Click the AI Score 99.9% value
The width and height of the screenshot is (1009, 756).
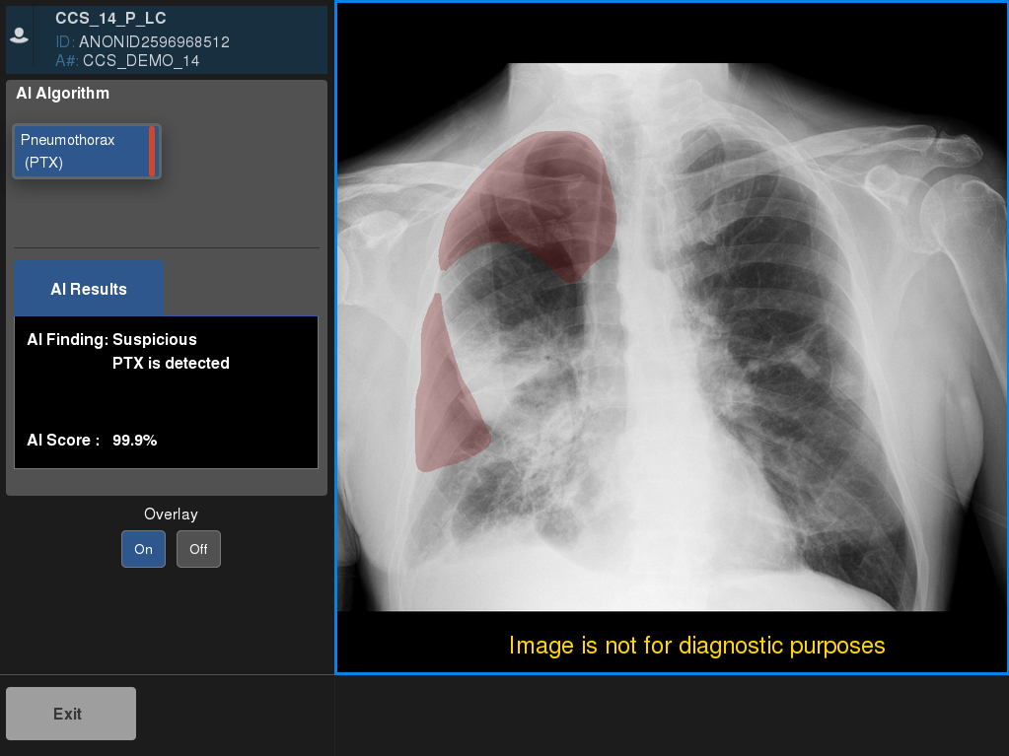[134, 441]
